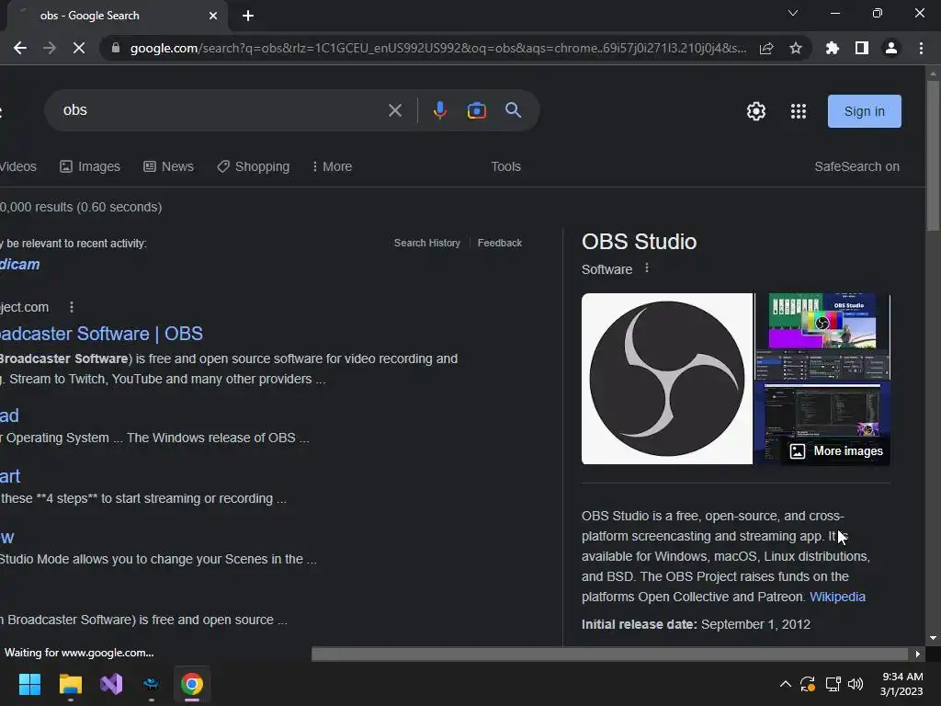Click the share page icon in address bar
Screen dimensions: 941x706
pyautogui.click(x=766, y=48)
